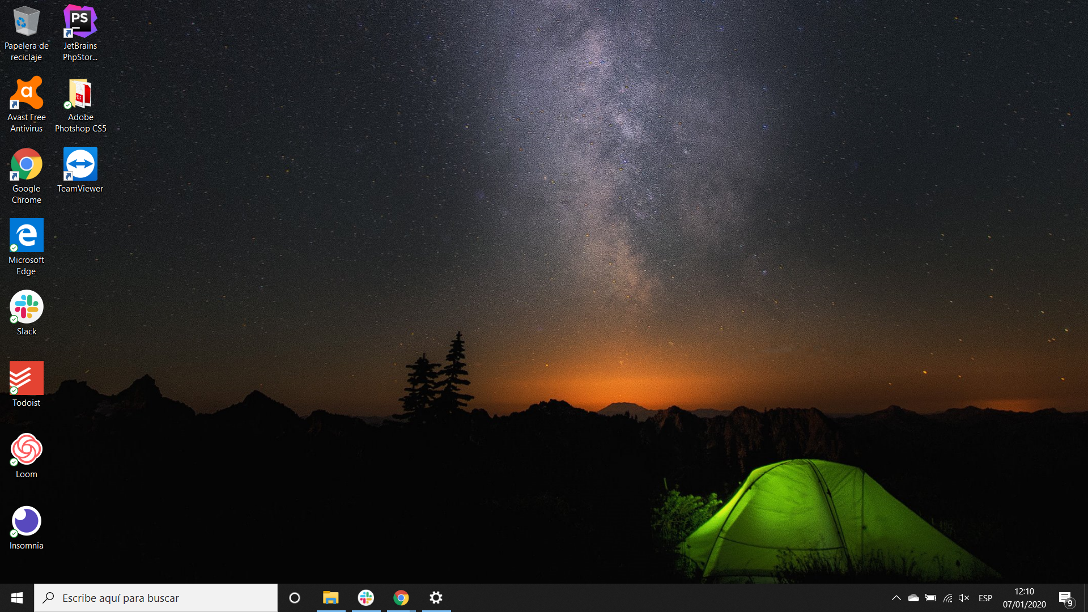Select the Google Chrome desktop shortcut
Screen dimensions: 1088x612
click(26, 177)
